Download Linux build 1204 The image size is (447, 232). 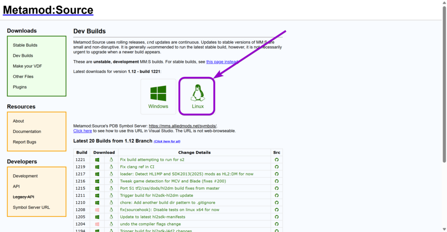coord(111,224)
